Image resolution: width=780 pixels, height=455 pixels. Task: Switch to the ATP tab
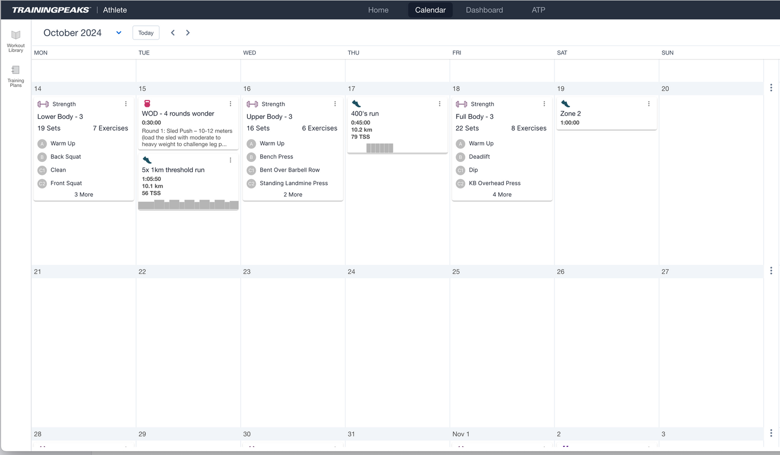538,10
